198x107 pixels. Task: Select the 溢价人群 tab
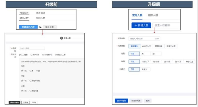(24, 18)
